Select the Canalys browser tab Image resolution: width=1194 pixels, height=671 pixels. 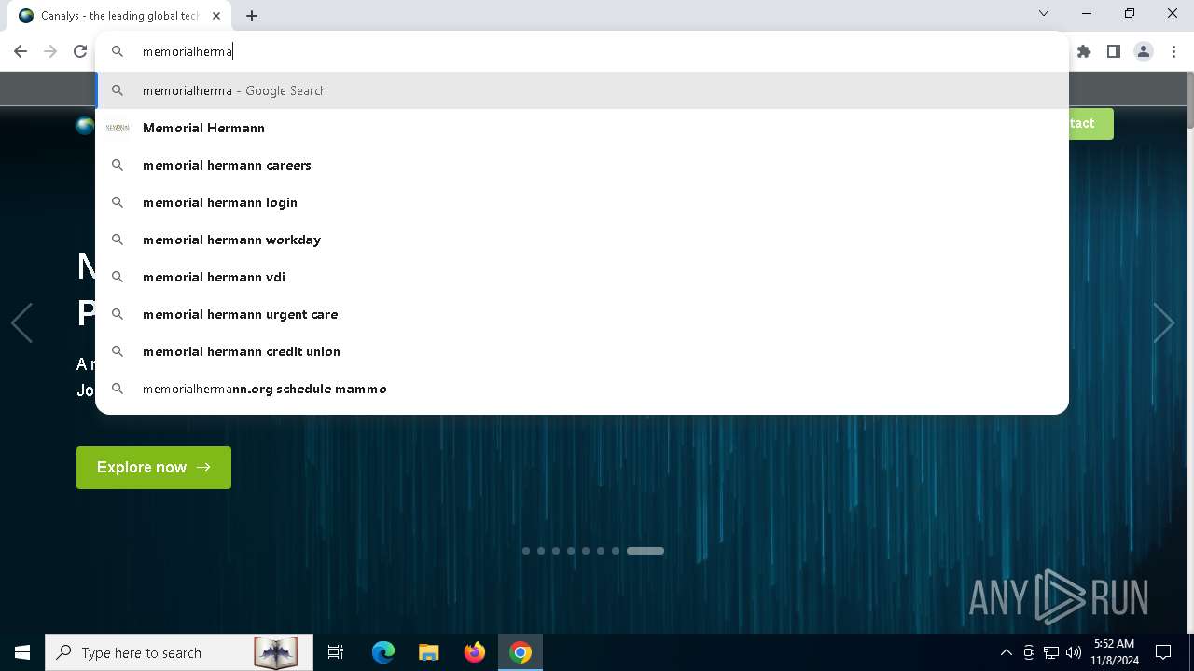pos(119,16)
